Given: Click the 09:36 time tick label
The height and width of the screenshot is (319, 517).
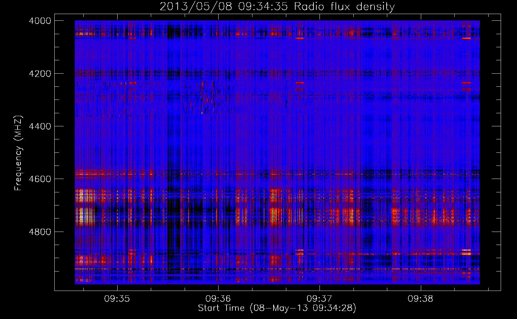Looking at the screenshot, I should pos(218,299).
